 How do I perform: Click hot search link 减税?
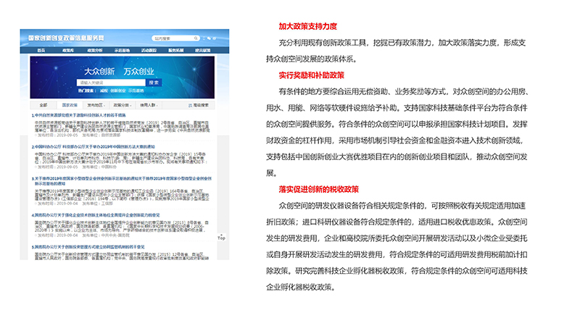(x=104, y=91)
